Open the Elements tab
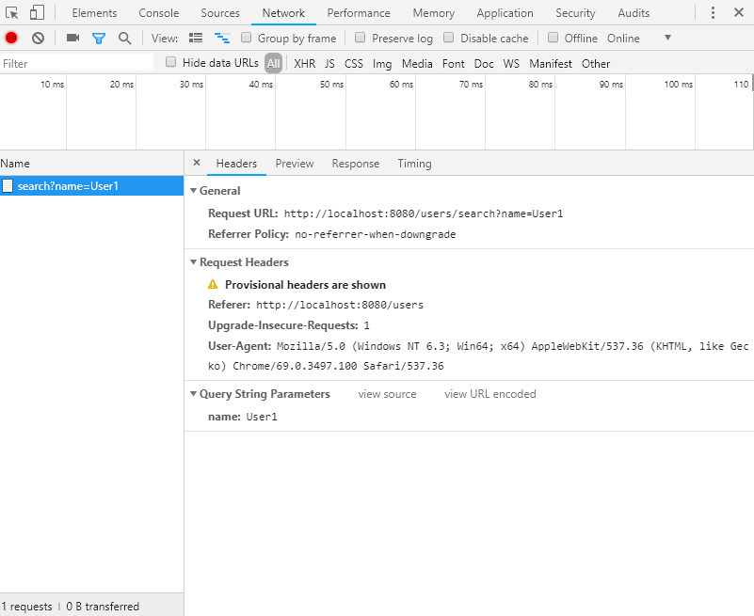This screenshot has width=754, height=616. [94, 13]
